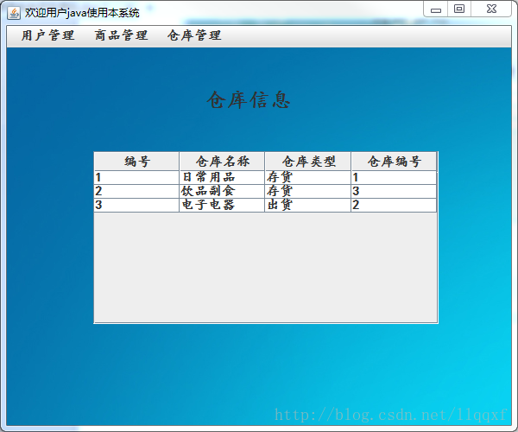Close the Java application window
Viewport: 518px width, 432px height.
[491, 10]
